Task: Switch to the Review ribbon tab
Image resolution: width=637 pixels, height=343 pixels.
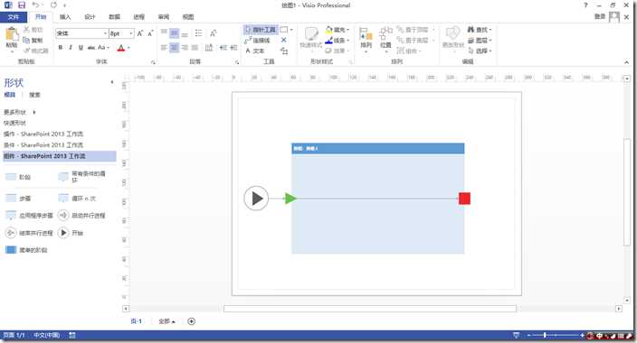Action: (164, 16)
